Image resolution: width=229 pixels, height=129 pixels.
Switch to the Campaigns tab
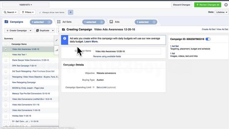pyautogui.click(x=16, y=22)
